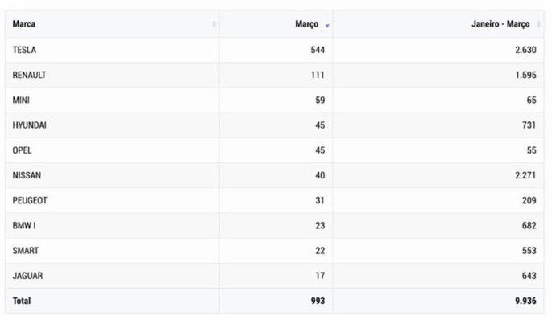552x320 pixels.
Task: Click the Total row label
Action: 22,301
